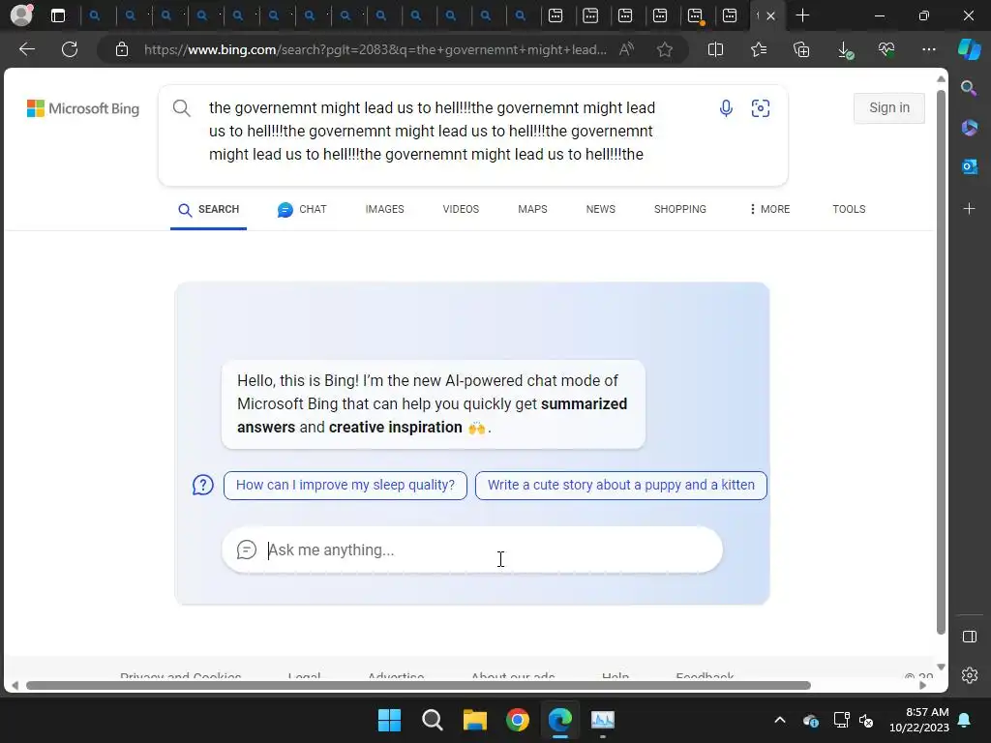The height and width of the screenshot is (743, 991).
Task: Launch Google Chrome from the taskbar
Action: pos(518,720)
